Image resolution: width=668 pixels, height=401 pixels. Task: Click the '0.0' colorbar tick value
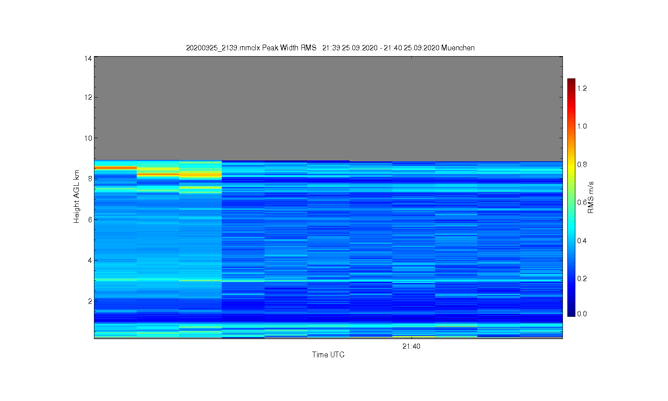[582, 314]
